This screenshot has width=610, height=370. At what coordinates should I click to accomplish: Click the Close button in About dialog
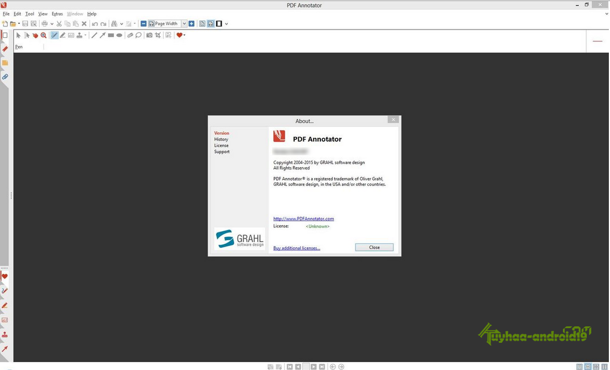click(x=374, y=247)
